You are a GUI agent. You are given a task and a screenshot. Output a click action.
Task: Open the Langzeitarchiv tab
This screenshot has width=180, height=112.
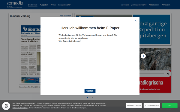(x=64, y=5)
